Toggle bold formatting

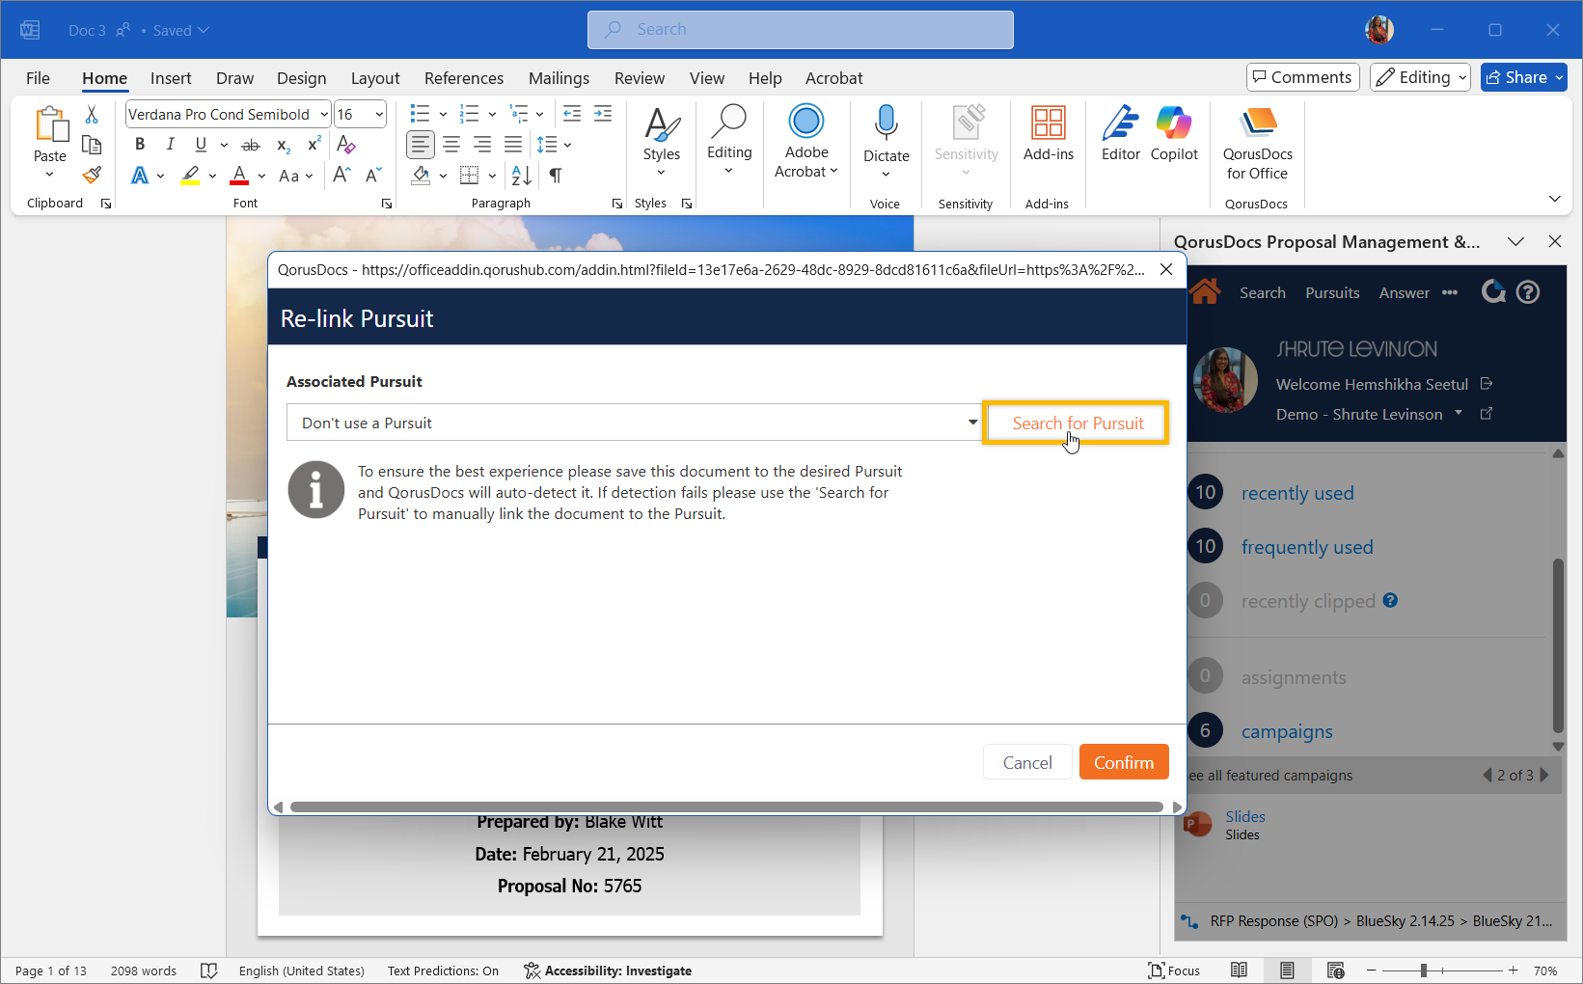tap(140, 145)
